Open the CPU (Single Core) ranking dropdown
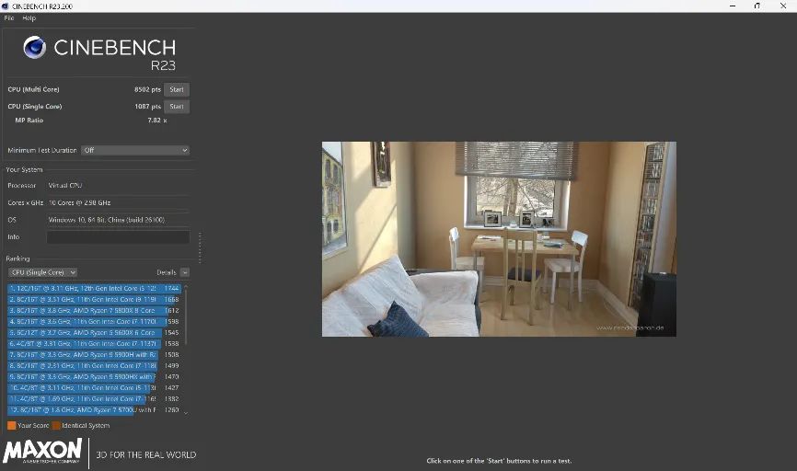This screenshot has width=797, height=471. [x=43, y=272]
